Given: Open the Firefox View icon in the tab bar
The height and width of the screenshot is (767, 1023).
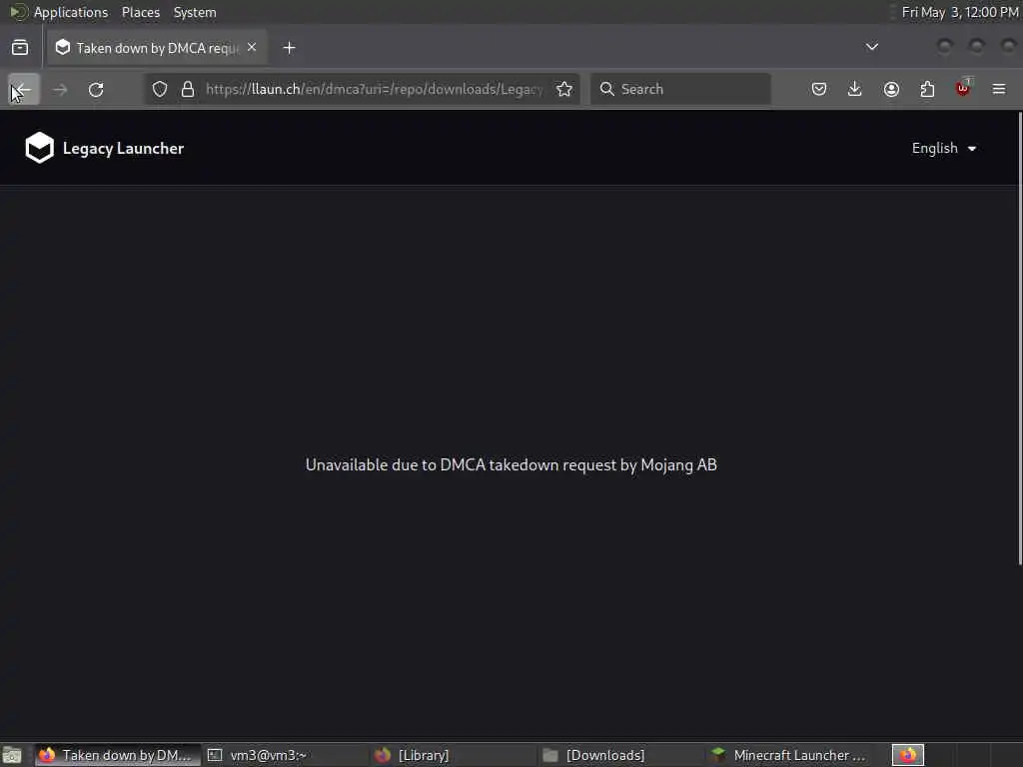Looking at the screenshot, I should [20, 48].
